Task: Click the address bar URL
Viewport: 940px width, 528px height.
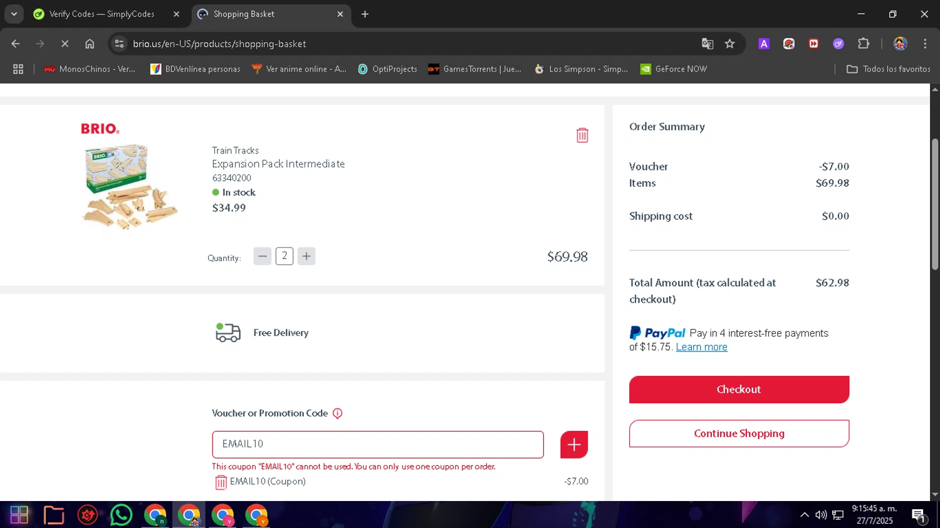Action: click(x=219, y=44)
